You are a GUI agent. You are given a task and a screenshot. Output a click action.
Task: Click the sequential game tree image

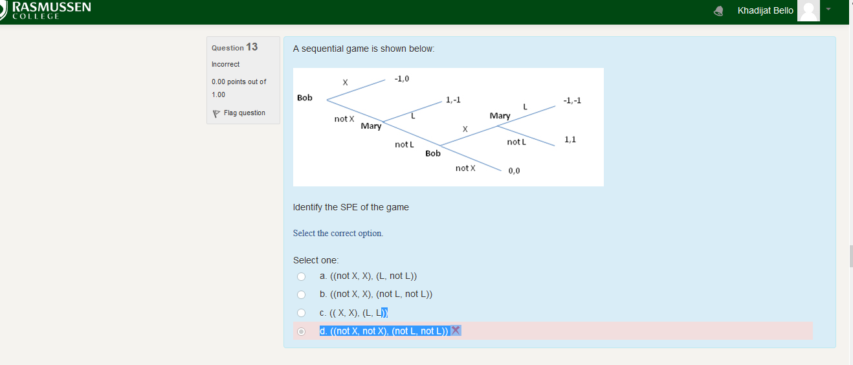coord(448,127)
